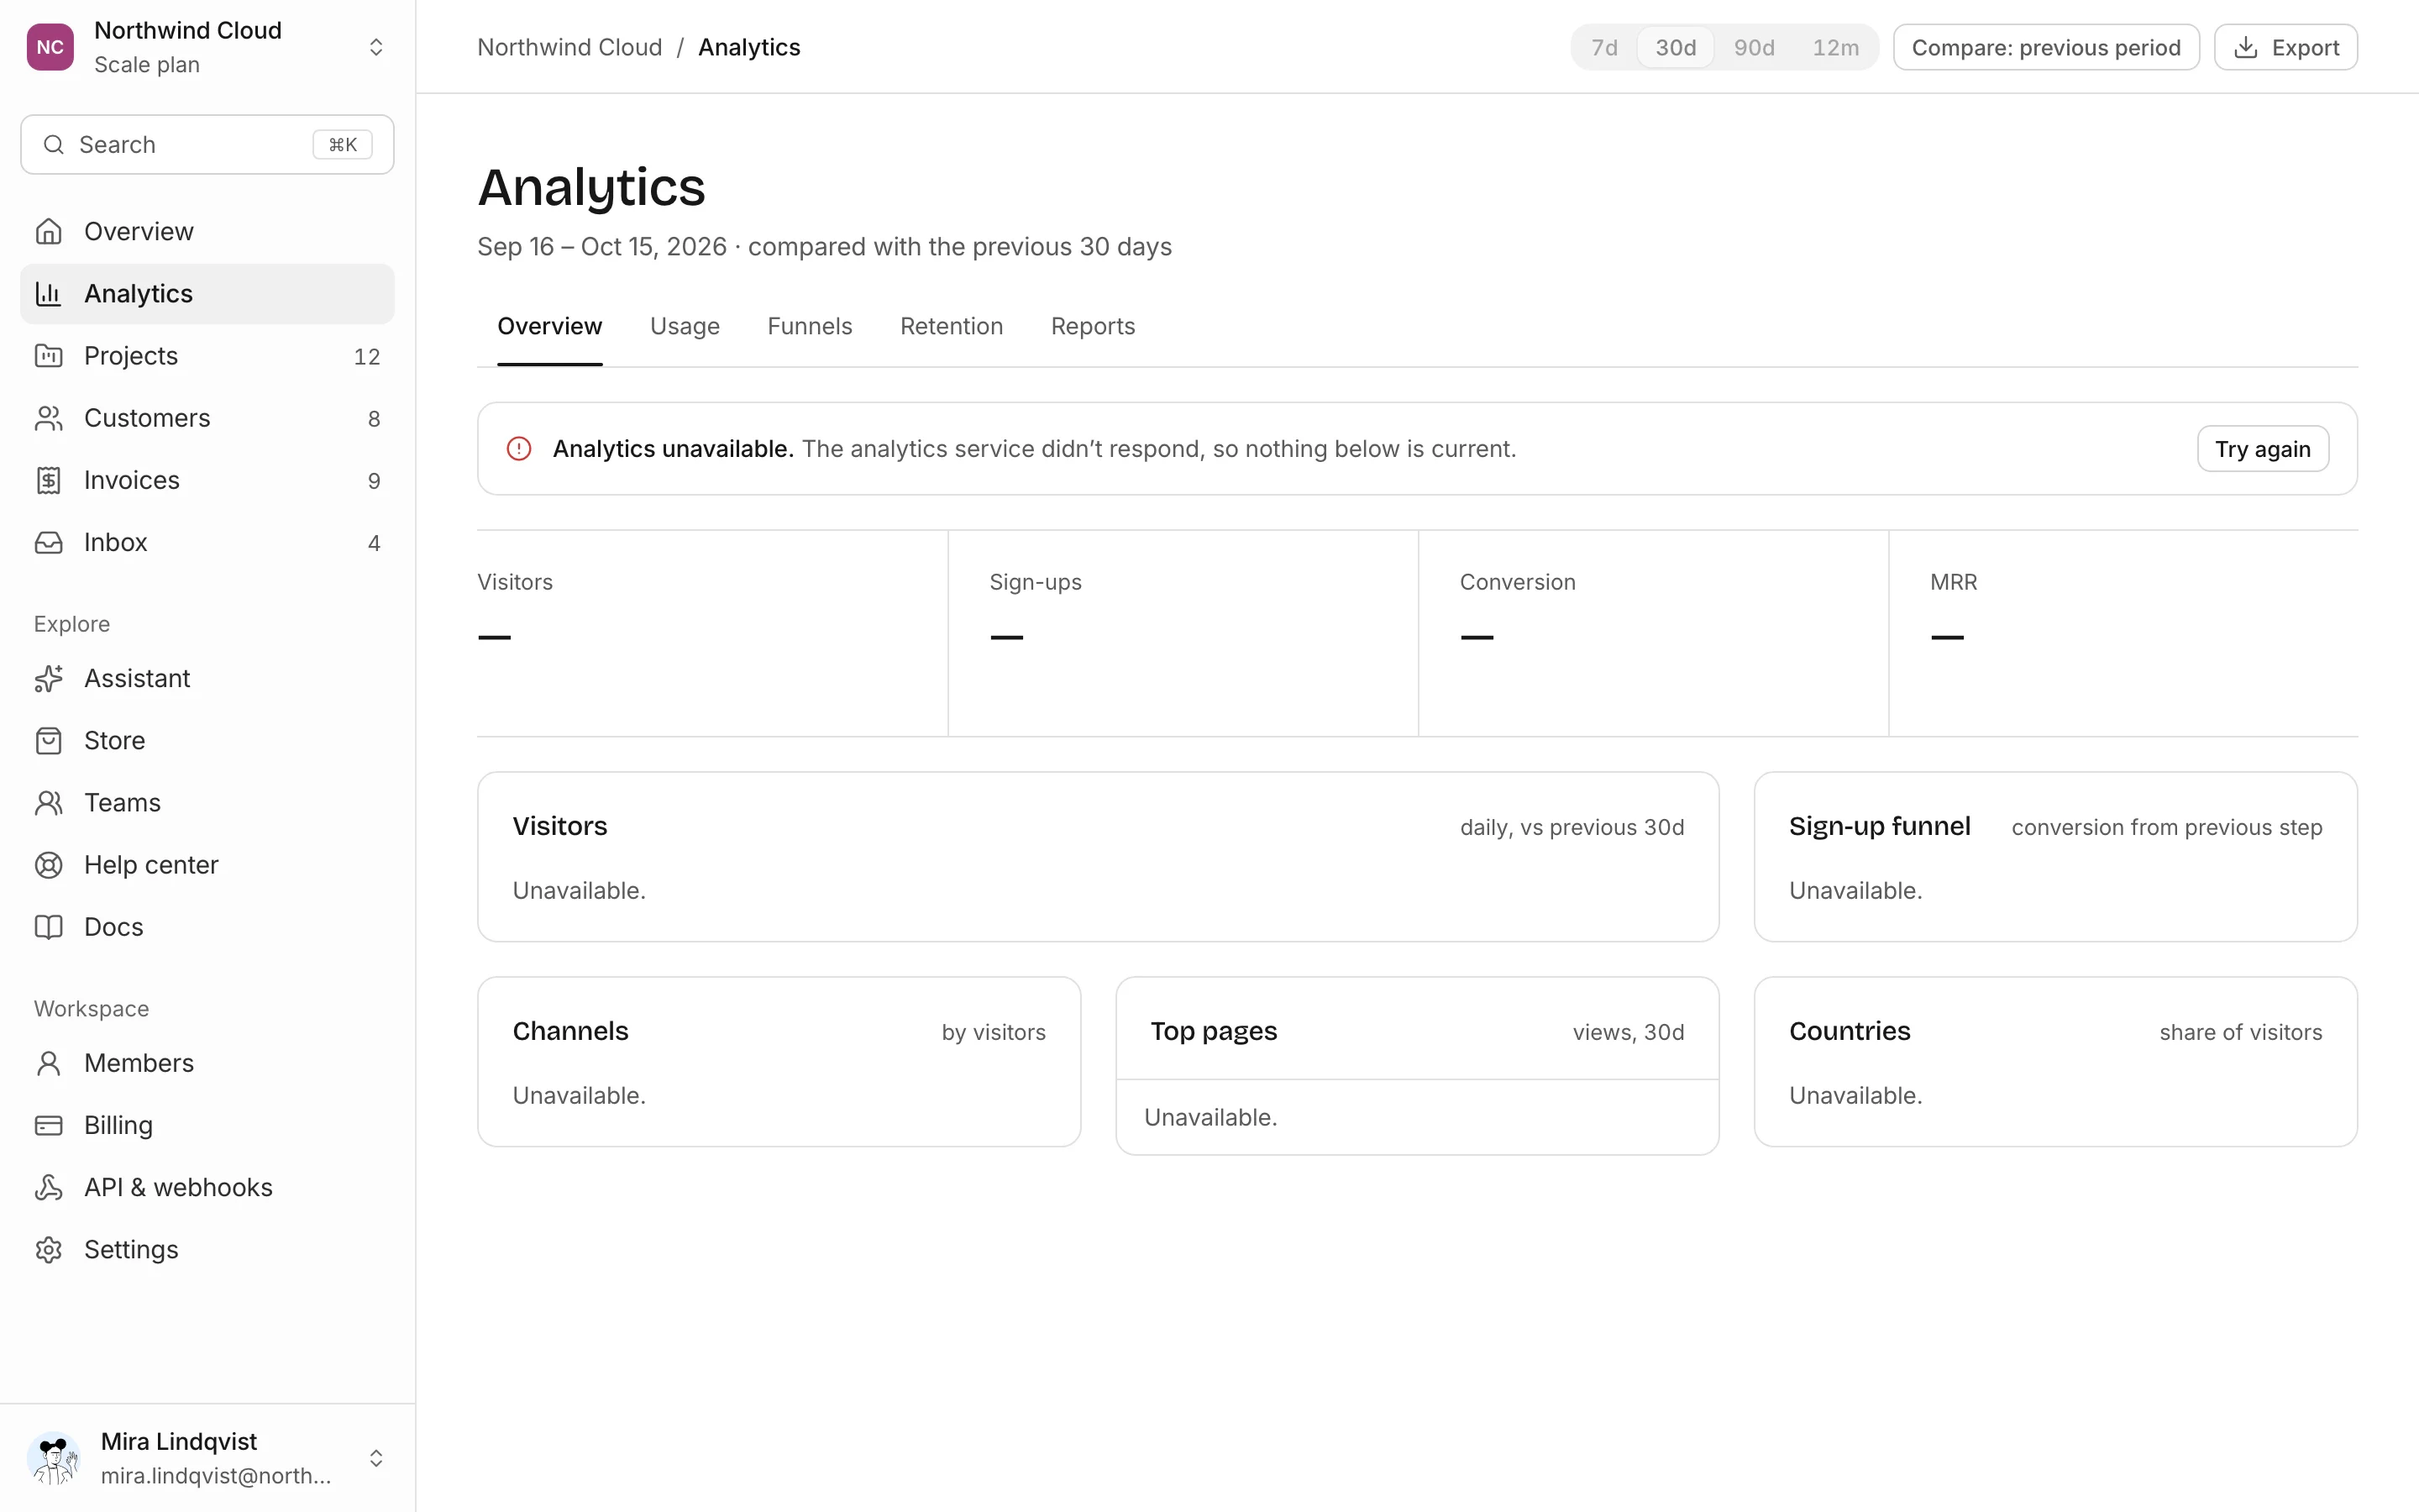Select the red alert icon in the banner
The width and height of the screenshot is (2419, 1512).
tap(519, 449)
